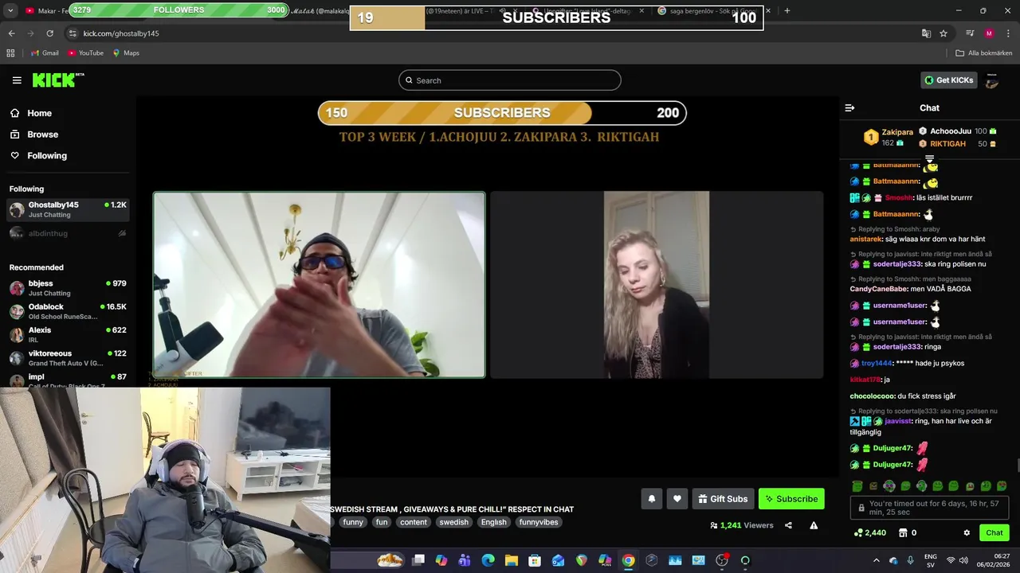Open Alla bokmärken folder
The width and height of the screenshot is (1020, 573).
tap(984, 53)
